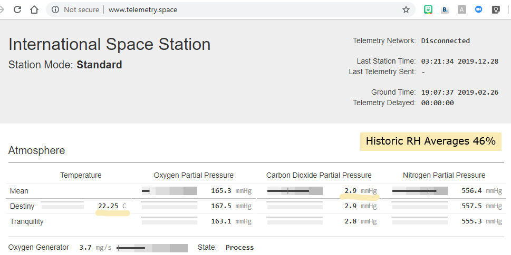Click the Destiny oxygen pressure bar

pos(169,206)
